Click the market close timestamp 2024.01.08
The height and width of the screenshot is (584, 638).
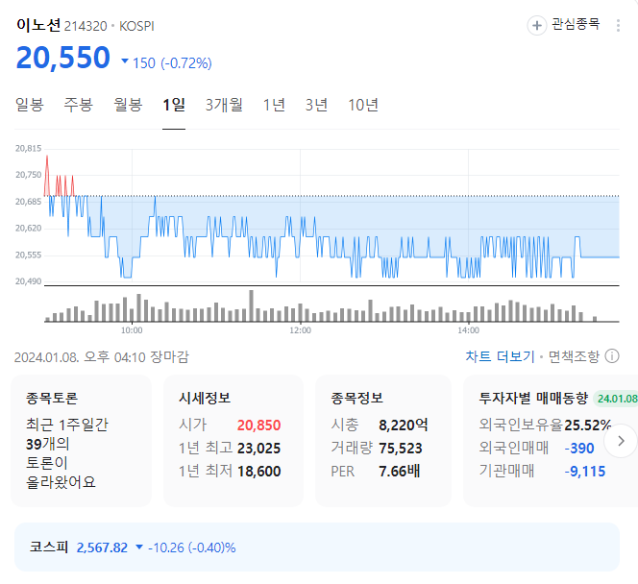102,357
